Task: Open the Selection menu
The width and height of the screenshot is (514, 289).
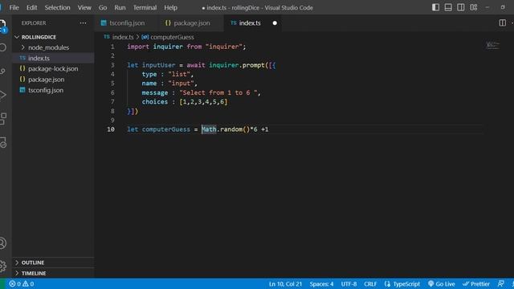Action: click(x=57, y=7)
